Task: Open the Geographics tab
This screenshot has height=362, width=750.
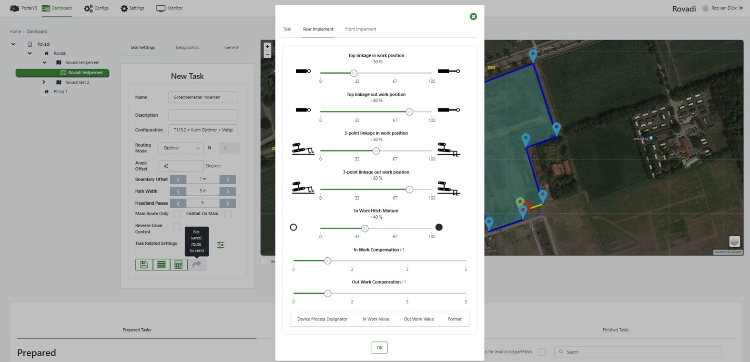Action: point(187,48)
